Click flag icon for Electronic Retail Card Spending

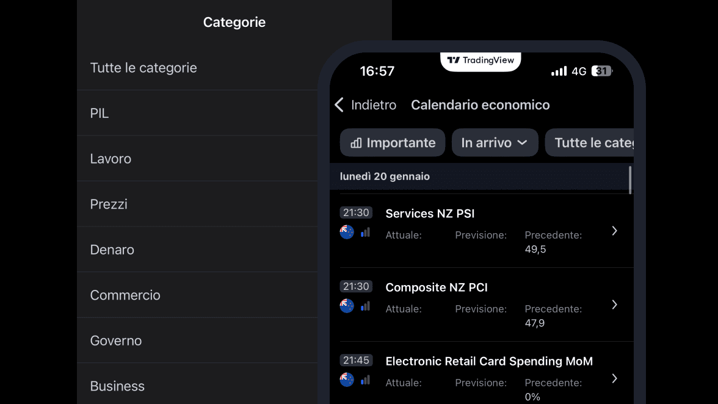pyautogui.click(x=347, y=380)
